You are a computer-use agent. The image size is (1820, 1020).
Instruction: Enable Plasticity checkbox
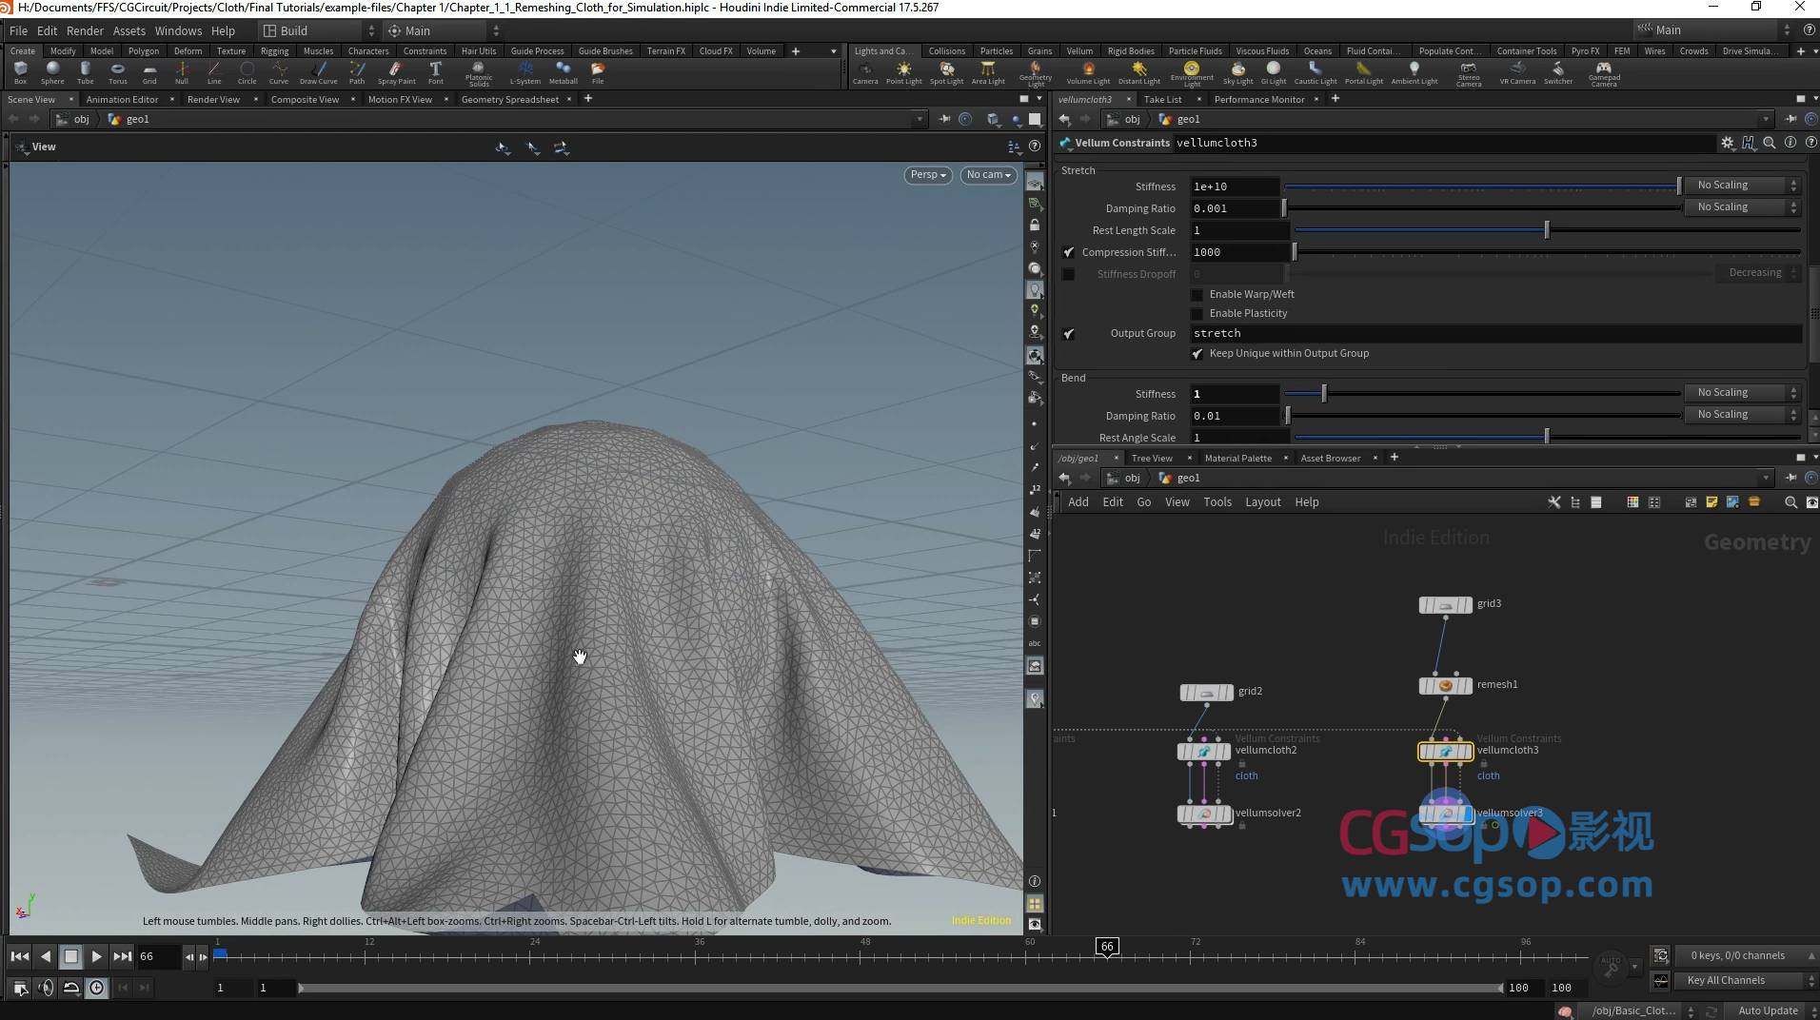coord(1197,314)
